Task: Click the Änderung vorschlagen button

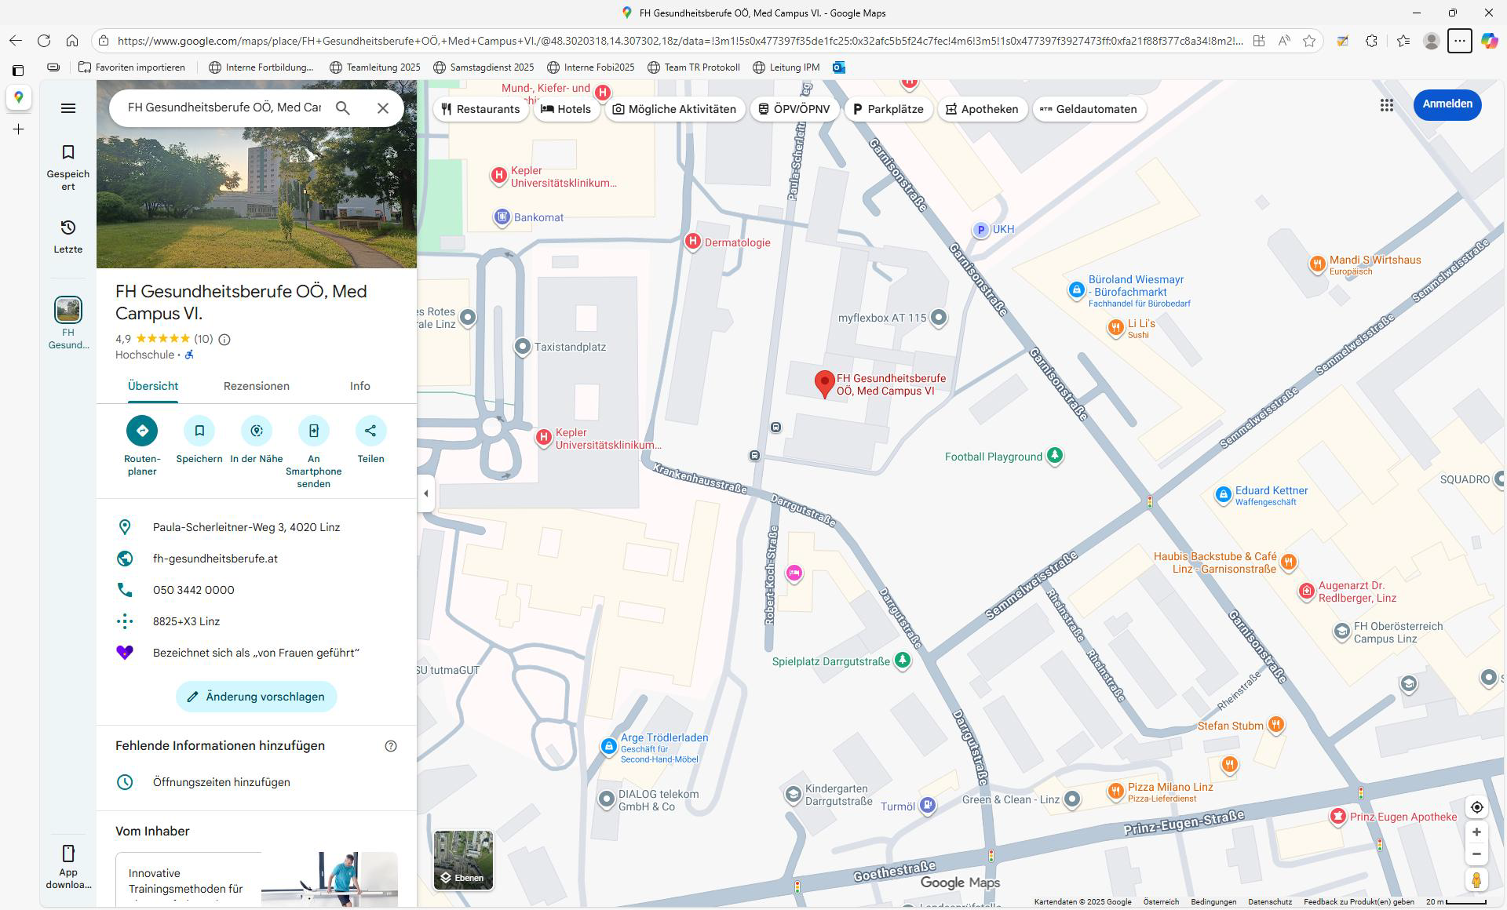Action: coord(256,697)
